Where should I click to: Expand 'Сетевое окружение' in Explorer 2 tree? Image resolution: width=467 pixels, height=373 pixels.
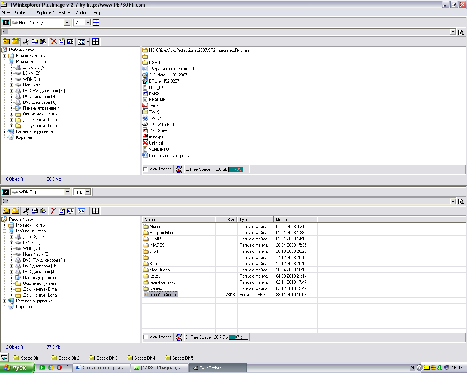(x=4, y=301)
